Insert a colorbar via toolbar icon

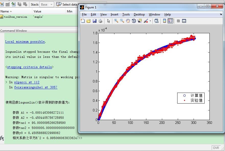164,21
